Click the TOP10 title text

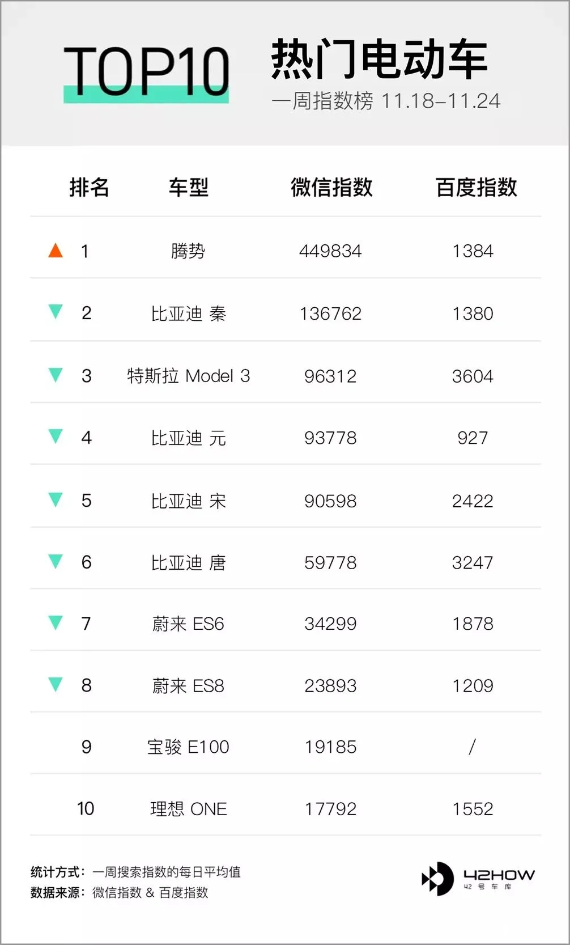[146, 71]
